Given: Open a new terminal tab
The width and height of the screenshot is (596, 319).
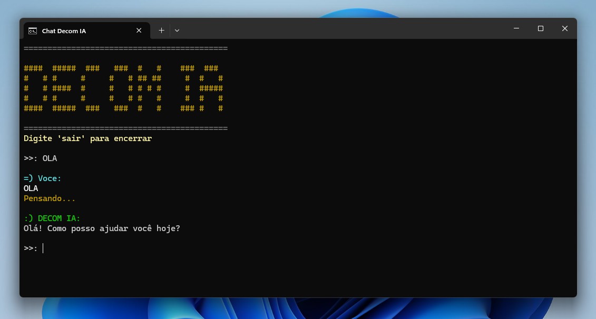Looking at the screenshot, I should click(x=162, y=31).
